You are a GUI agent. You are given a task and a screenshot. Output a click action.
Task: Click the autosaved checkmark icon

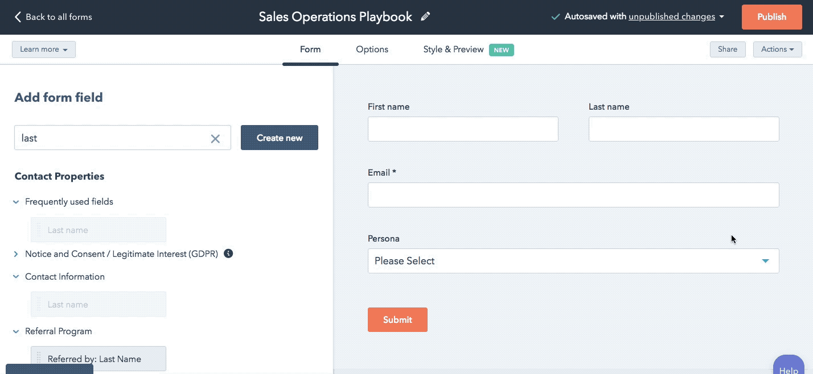pyautogui.click(x=555, y=17)
